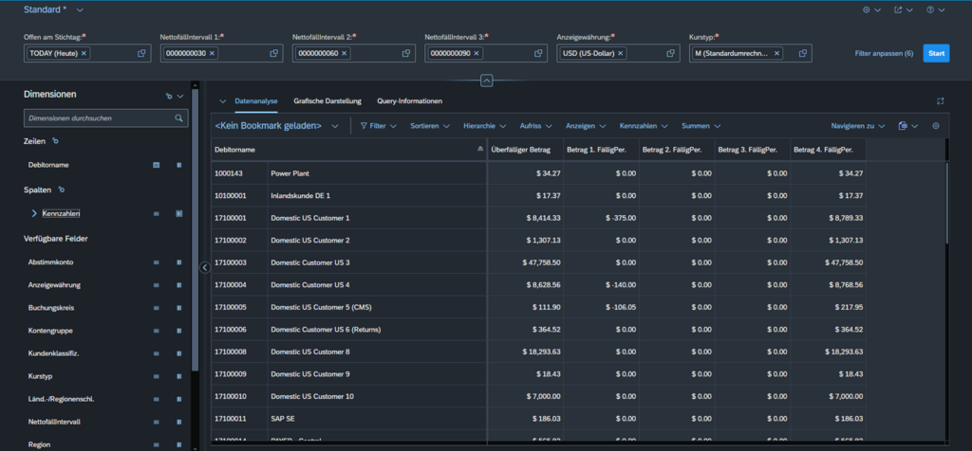Collapse the Dimensionen side panel
This screenshot has height=451, width=972.
click(205, 267)
